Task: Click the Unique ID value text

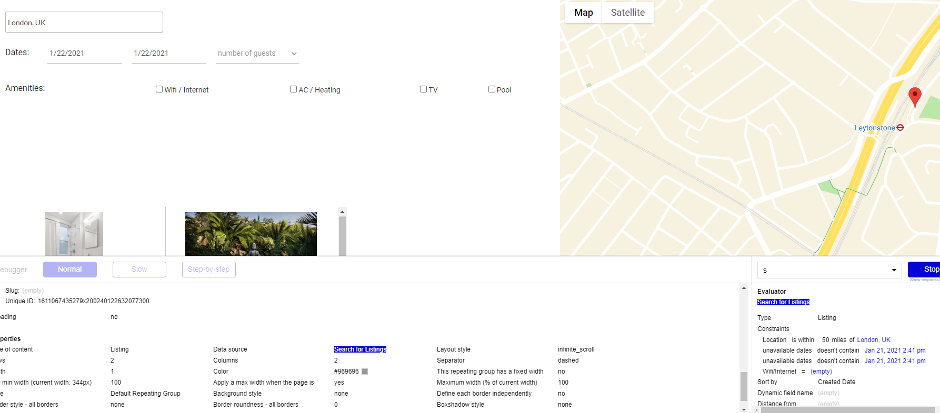Action: 94,301
